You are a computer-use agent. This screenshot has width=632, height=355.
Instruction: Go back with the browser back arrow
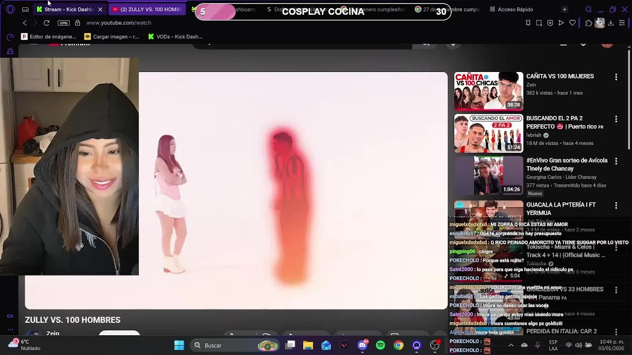(x=25, y=23)
